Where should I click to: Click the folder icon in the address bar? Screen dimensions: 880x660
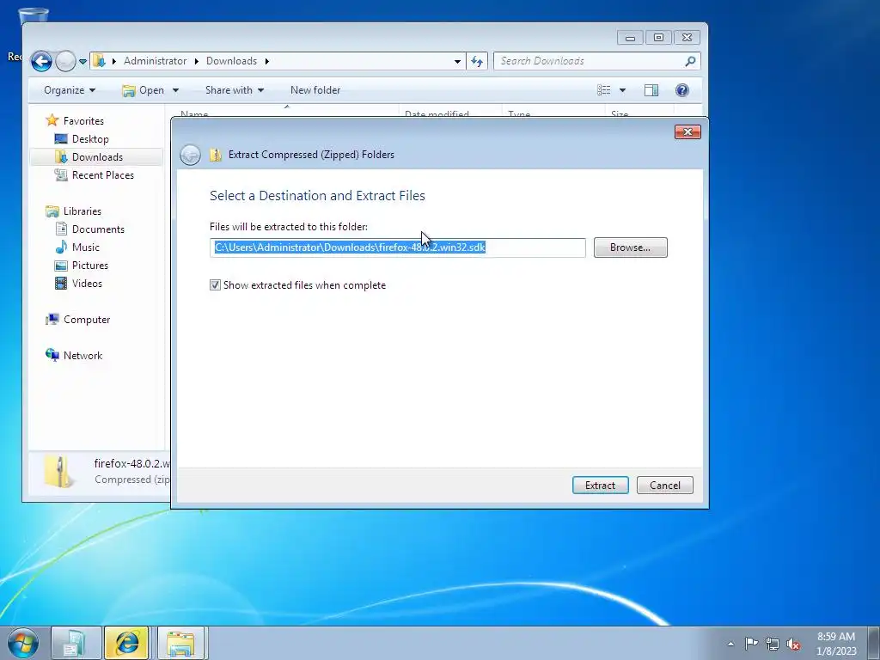(x=100, y=61)
